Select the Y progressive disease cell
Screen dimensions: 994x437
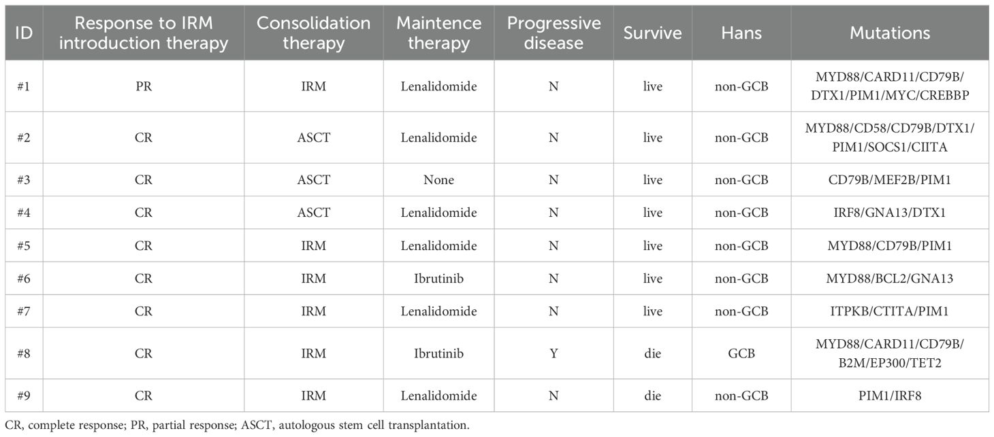click(554, 353)
